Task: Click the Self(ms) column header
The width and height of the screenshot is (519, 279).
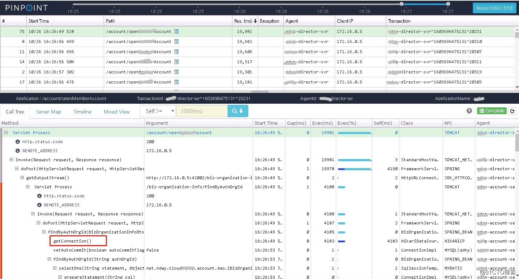Action: (x=386, y=123)
